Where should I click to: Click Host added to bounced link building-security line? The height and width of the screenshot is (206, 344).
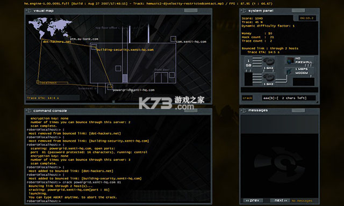click(85, 179)
